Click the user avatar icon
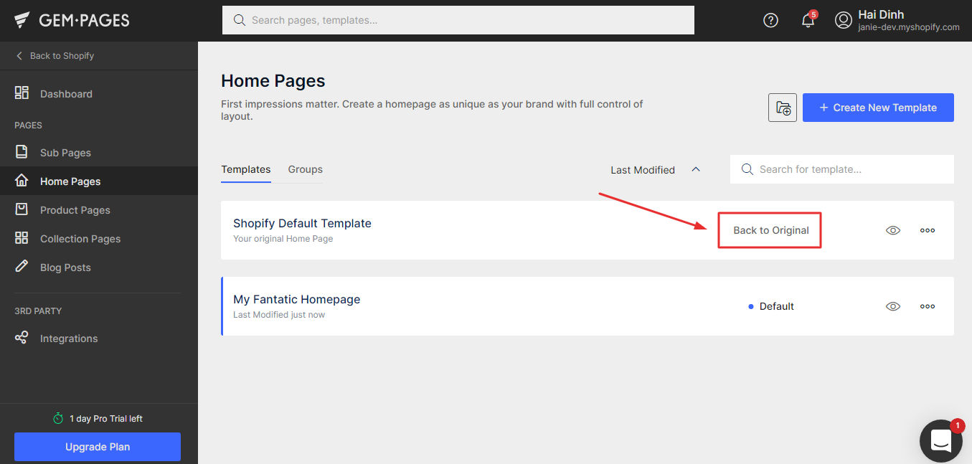This screenshot has width=972, height=464. [x=843, y=20]
